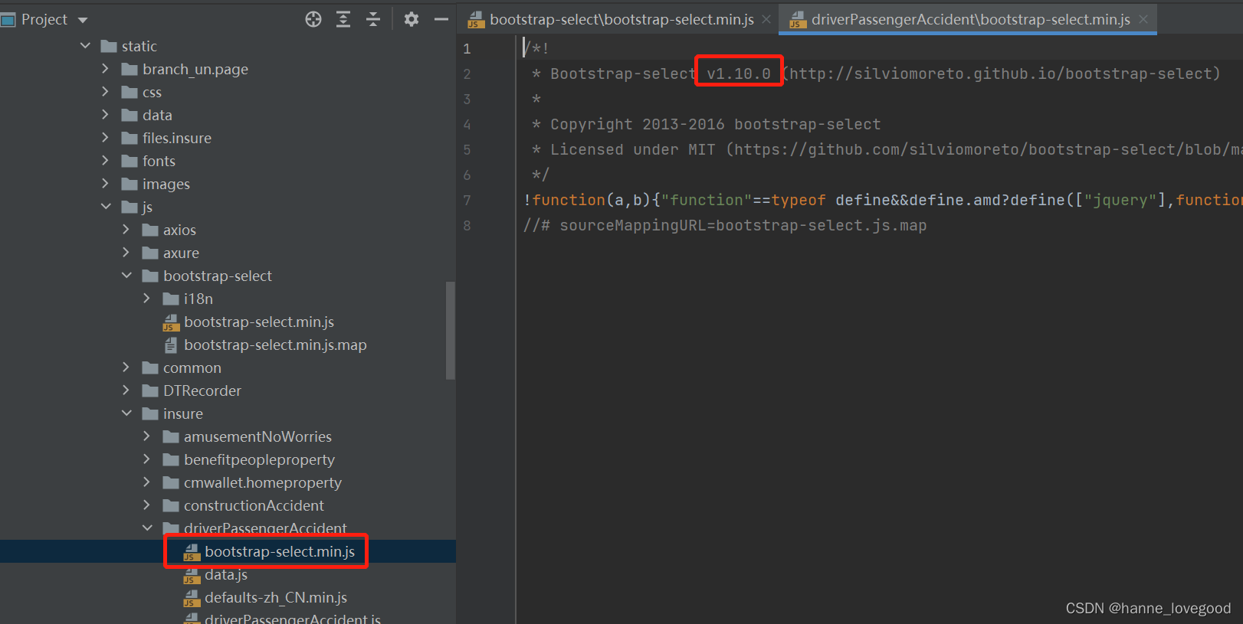Select the fonts folder icon

coord(130,161)
